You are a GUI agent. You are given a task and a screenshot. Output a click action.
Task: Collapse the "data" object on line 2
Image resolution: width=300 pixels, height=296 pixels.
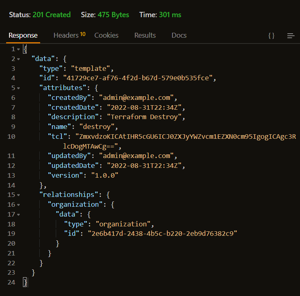[x=18, y=59]
